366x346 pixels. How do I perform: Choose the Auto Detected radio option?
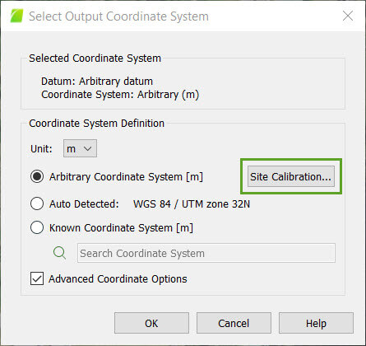[x=37, y=204]
